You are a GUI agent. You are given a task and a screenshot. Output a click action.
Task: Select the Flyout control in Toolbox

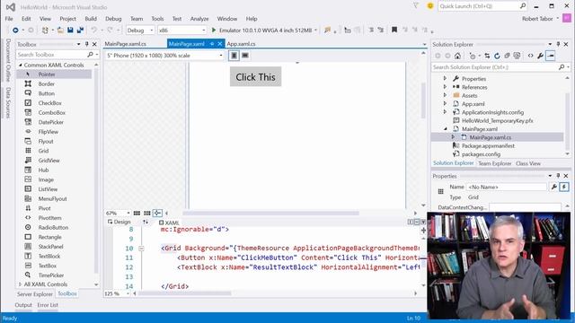tap(54, 141)
